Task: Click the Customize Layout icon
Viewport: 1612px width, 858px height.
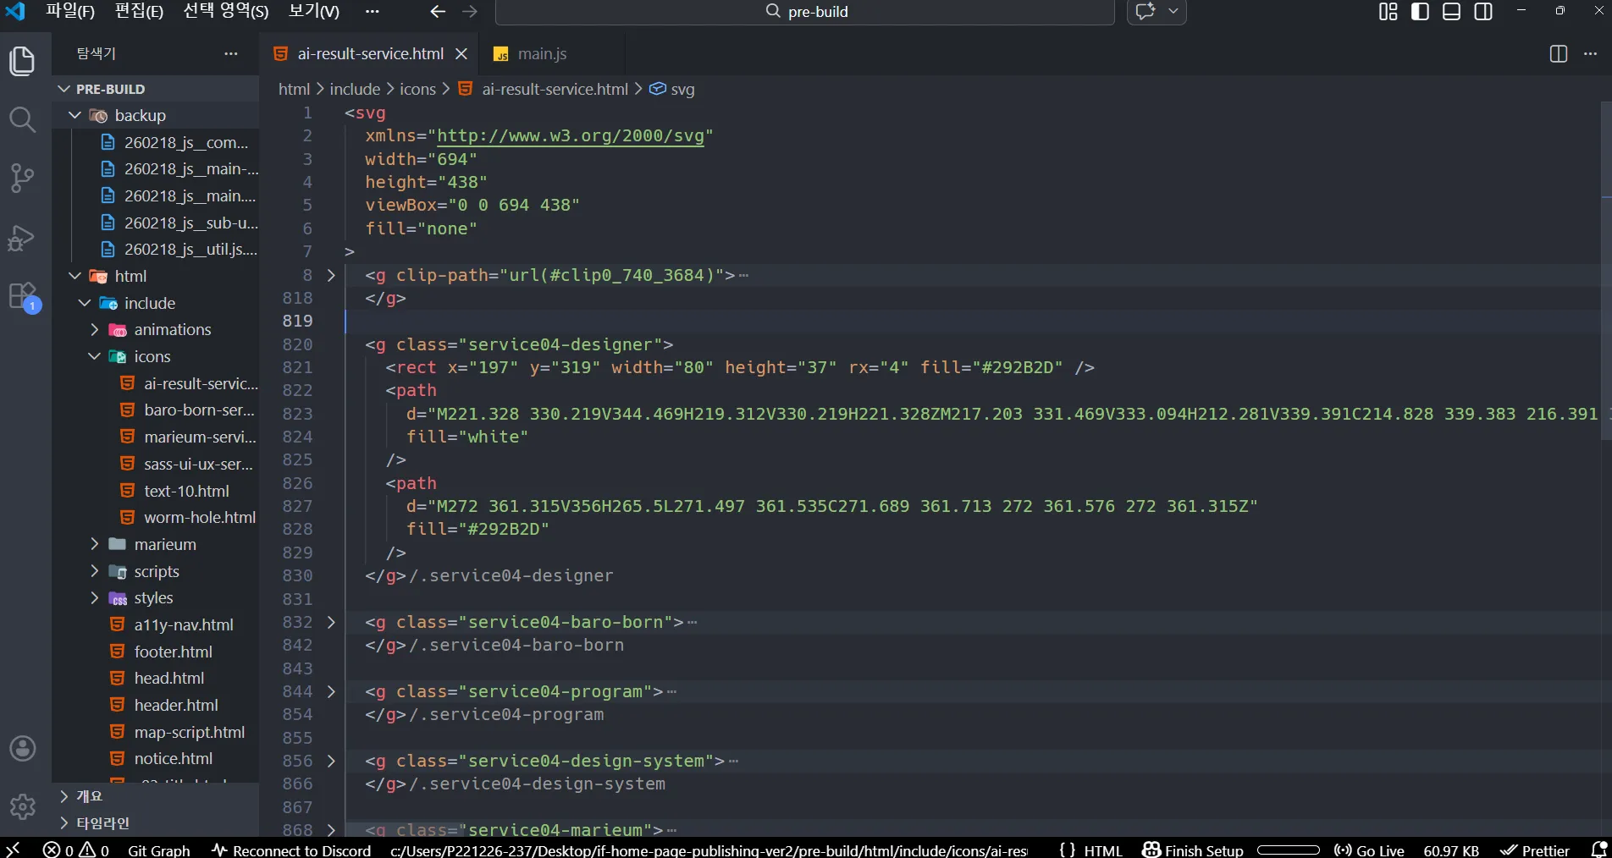Action: coord(1388,12)
